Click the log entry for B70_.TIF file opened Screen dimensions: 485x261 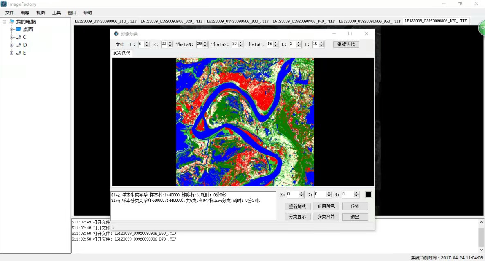[x=124, y=239]
